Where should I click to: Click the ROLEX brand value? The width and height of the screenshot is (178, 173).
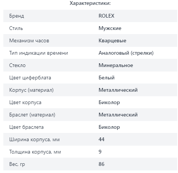106,16
